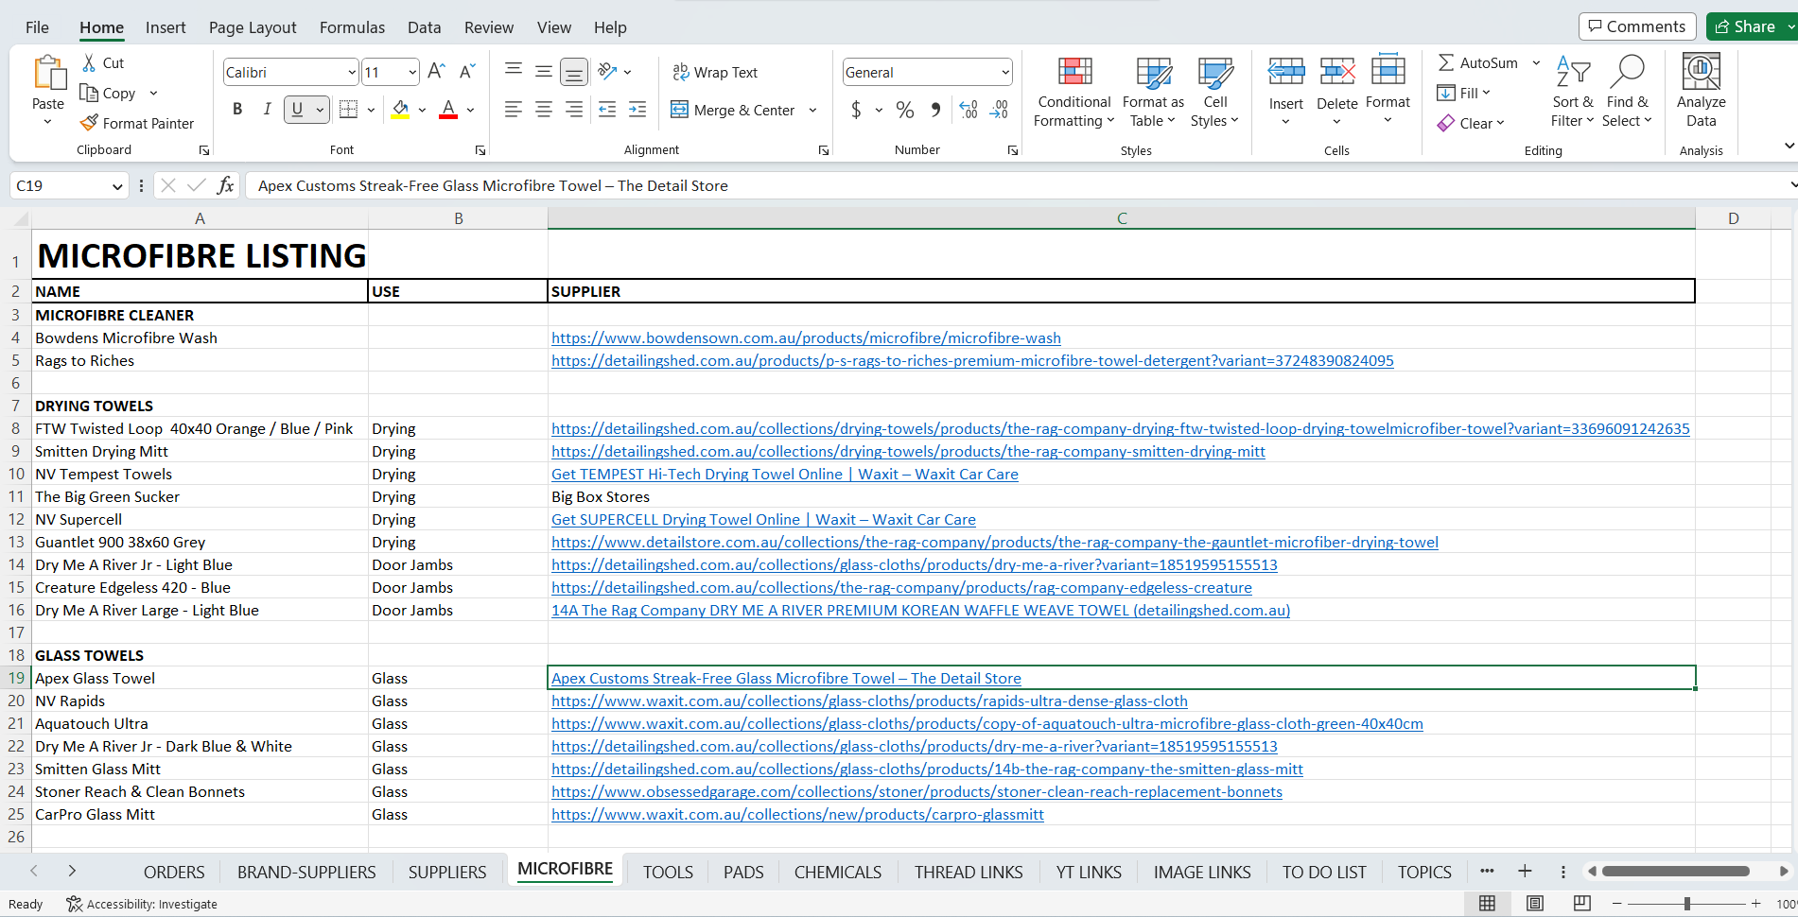The height and width of the screenshot is (917, 1798).
Task: Click the percent style icon
Action: coord(905,110)
